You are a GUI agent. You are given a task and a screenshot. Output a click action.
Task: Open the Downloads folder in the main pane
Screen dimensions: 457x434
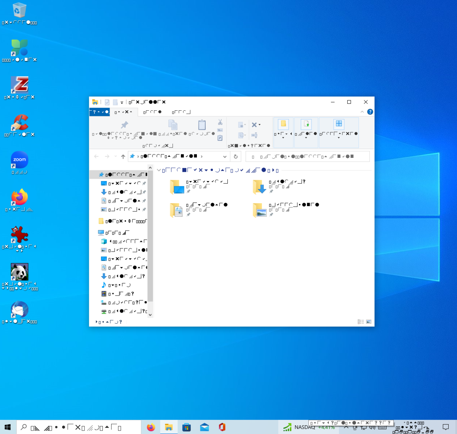coord(260,187)
